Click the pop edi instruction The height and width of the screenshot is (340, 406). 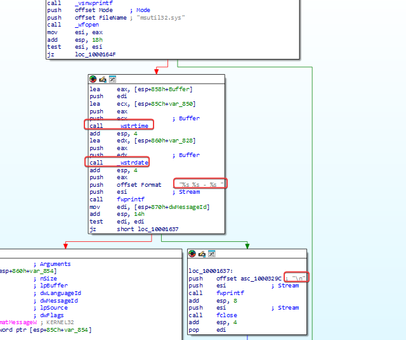tap(207, 330)
